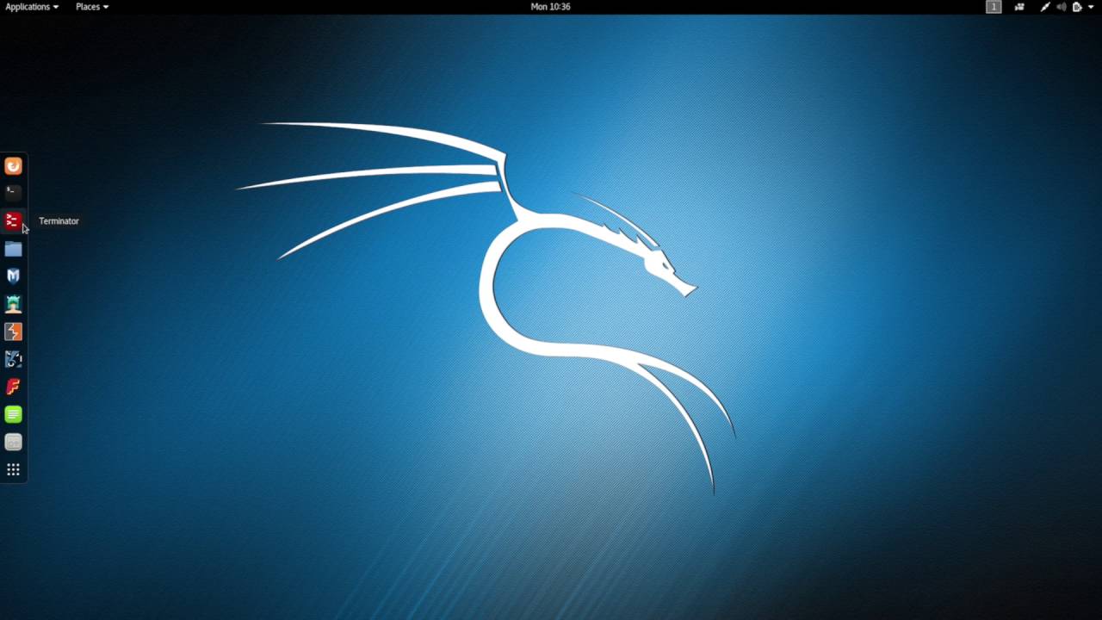Open Maltego from the dock
This screenshot has width=1102, height=620.
tap(13, 359)
